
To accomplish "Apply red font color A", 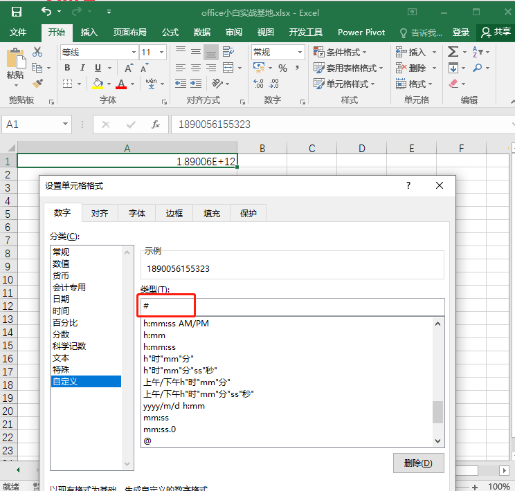I will 121,84.
